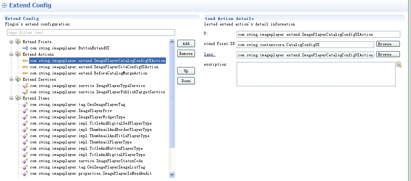Click the ImagePlayerTypeService service icon

click(25, 86)
